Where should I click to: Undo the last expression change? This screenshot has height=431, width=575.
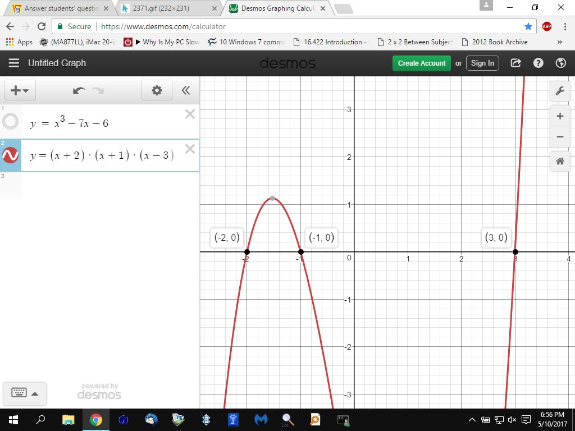click(79, 90)
